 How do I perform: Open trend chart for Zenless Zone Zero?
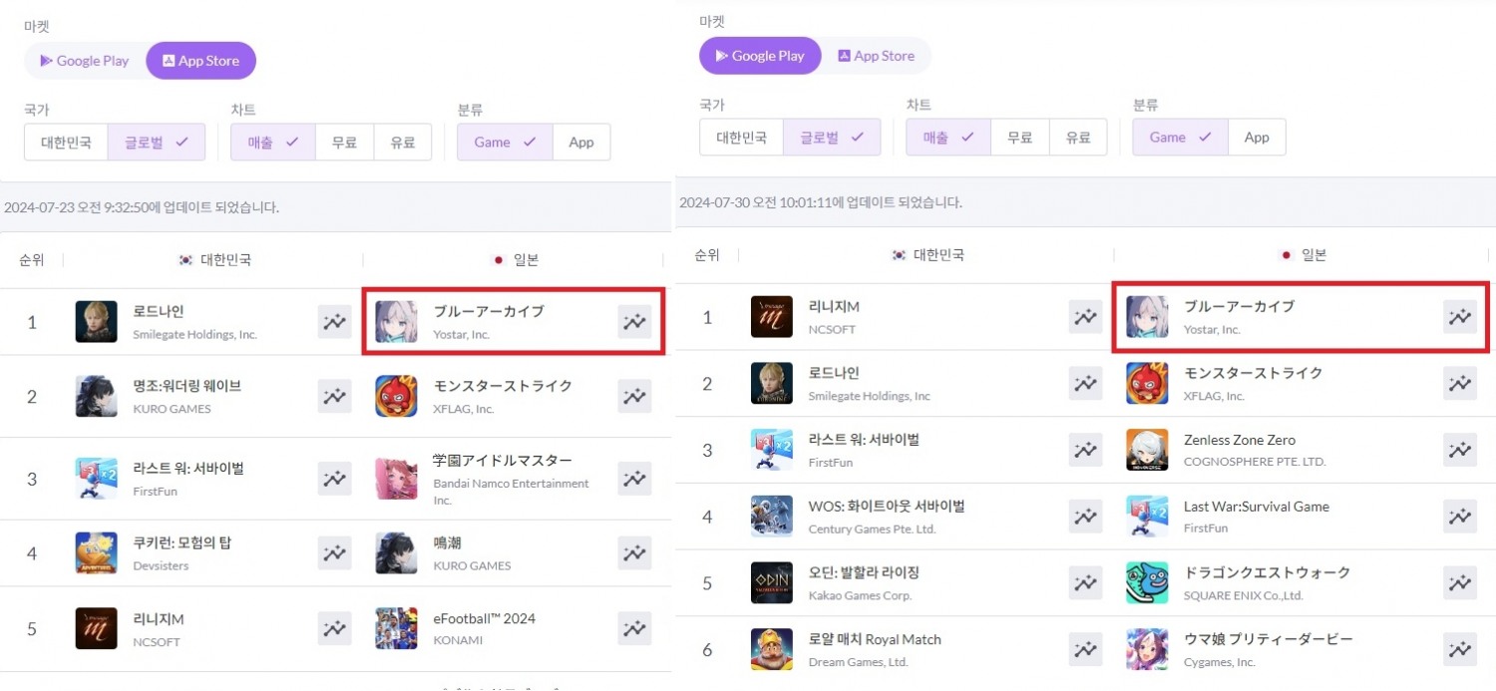[x=1460, y=450]
